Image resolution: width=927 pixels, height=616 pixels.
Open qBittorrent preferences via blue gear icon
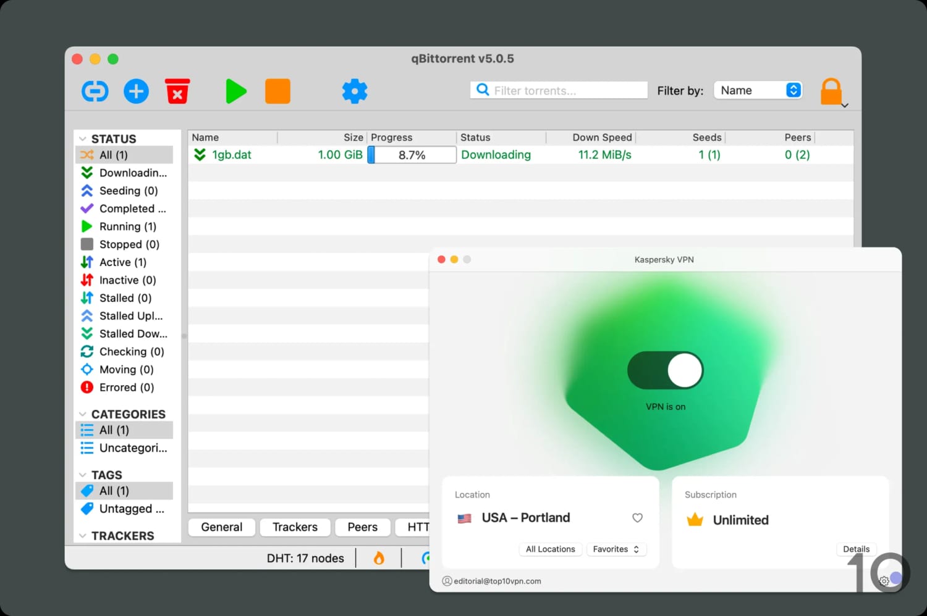(x=355, y=91)
